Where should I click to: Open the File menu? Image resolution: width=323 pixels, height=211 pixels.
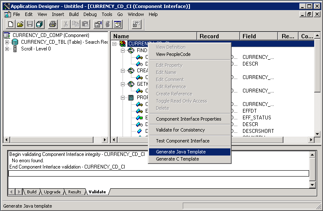[x=16, y=14]
